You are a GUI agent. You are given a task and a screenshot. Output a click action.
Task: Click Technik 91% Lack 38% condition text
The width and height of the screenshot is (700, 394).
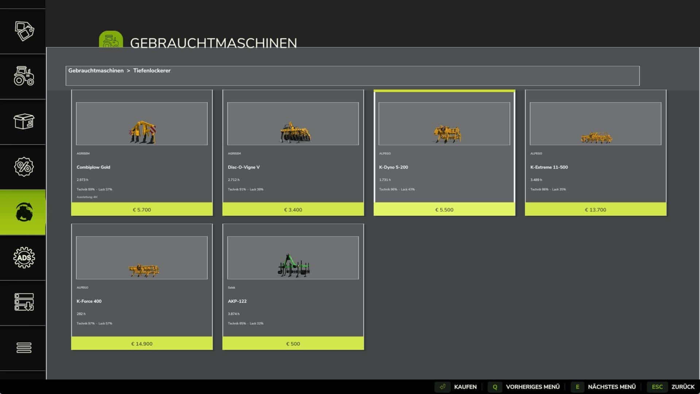coord(246,189)
